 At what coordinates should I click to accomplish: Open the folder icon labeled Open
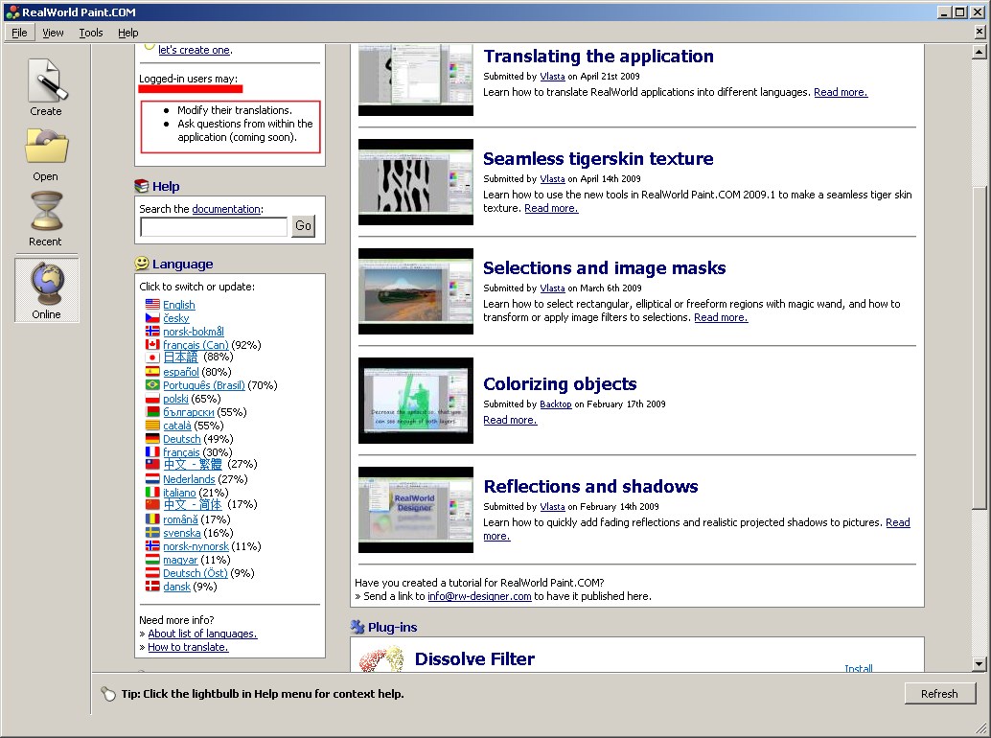(46, 146)
